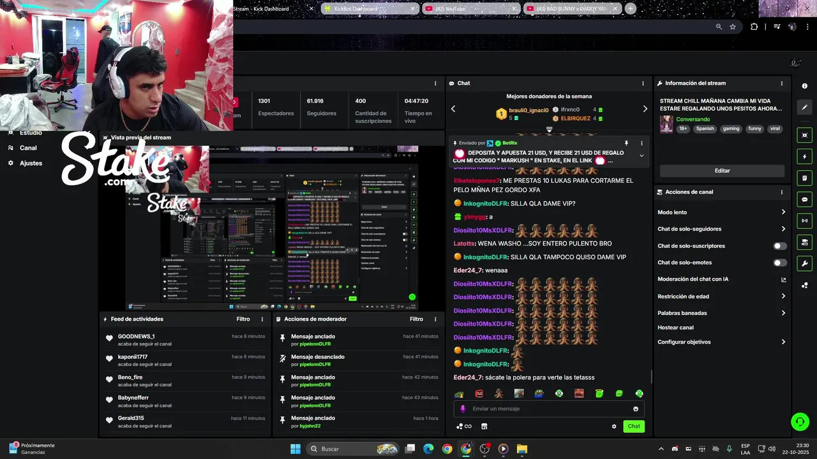This screenshot has height=459, width=817.
Task: Open the green headset support bubble
Action: pyautogui.click(x=800, y=421)
